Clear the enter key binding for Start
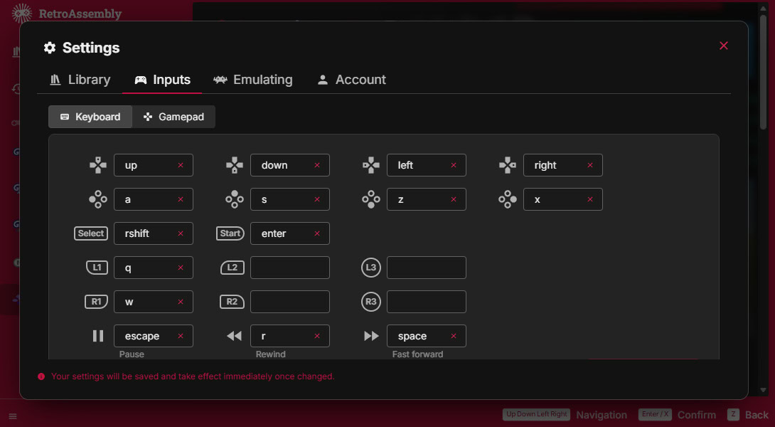The height and width of the screenshot is (427, 775). click(x=317, y=233)
